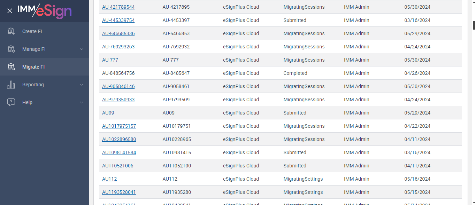Click the AU-905846146 link

tap(118, 86)
